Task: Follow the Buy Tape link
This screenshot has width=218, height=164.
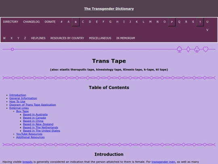Action: pos(23,111)
